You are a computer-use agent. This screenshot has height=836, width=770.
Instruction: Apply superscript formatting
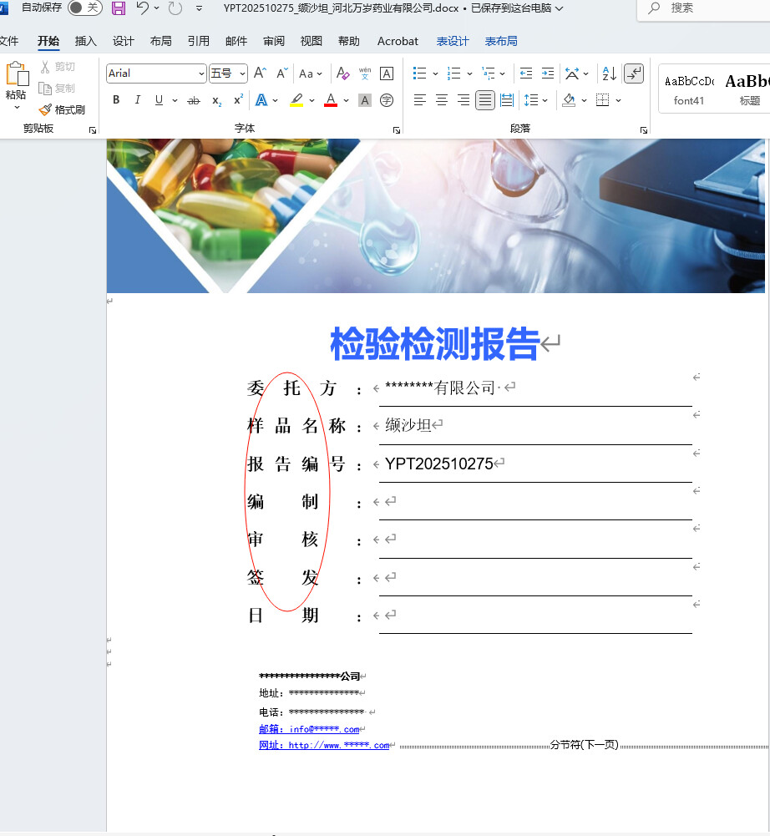click(238, 99)
